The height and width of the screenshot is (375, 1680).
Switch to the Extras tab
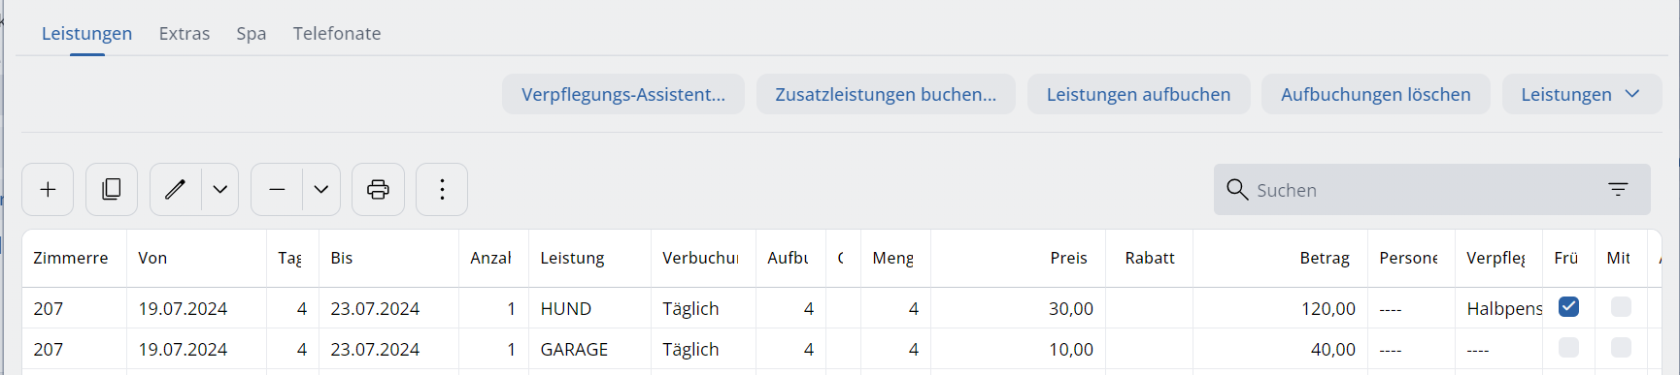[x=185, y=33]
